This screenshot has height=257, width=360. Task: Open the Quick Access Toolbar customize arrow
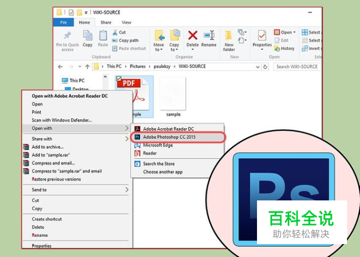coord(86,12)
